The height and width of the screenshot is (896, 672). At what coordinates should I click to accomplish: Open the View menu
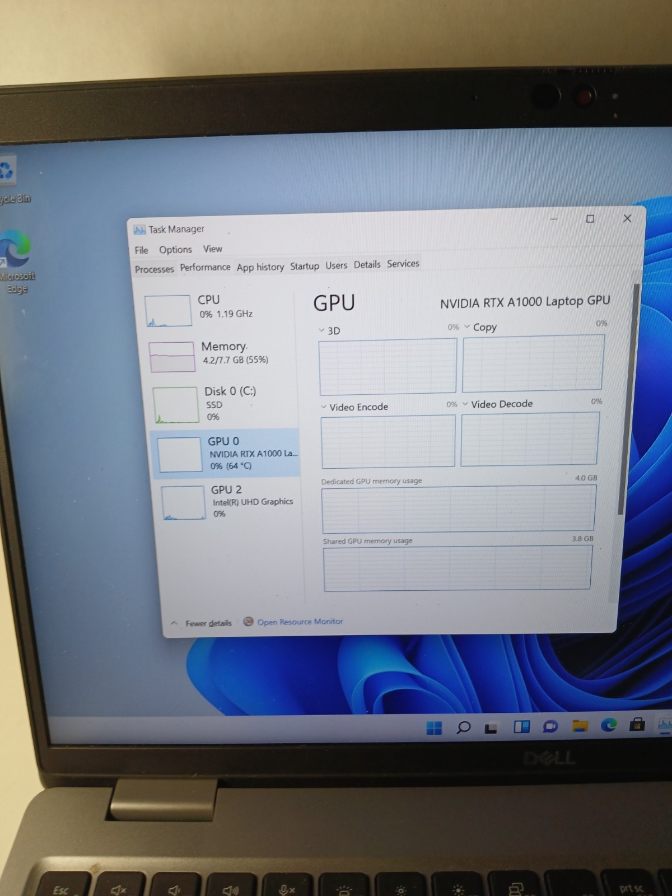(x=212, y=249)
